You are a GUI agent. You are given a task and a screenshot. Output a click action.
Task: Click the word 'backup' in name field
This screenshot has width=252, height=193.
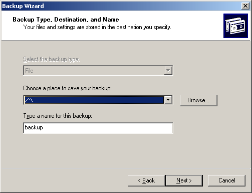tap(34, 127)
